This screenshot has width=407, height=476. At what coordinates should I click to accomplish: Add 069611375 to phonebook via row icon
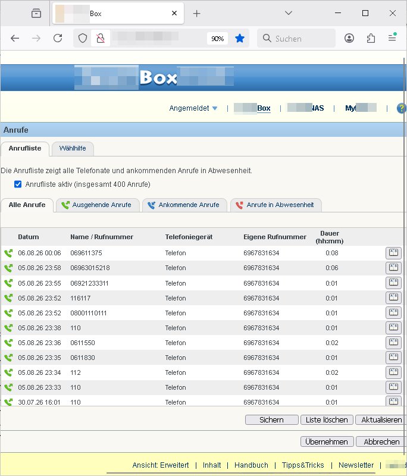(x=393, y=252)
